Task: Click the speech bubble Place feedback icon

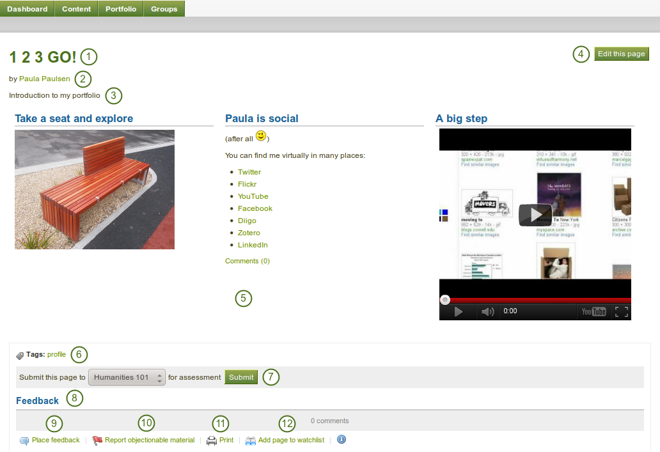Action: click(x=24, y=440)
